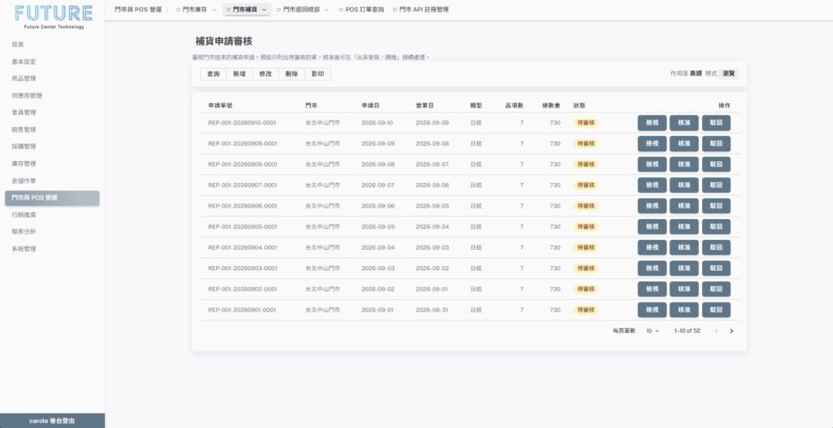Approve request REP-001-20260901-0001
Viewport: 833px width, 428px height.
tap(683, 309)
